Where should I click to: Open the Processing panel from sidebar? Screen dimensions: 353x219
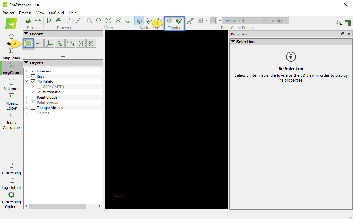click(x=11, y=169)
